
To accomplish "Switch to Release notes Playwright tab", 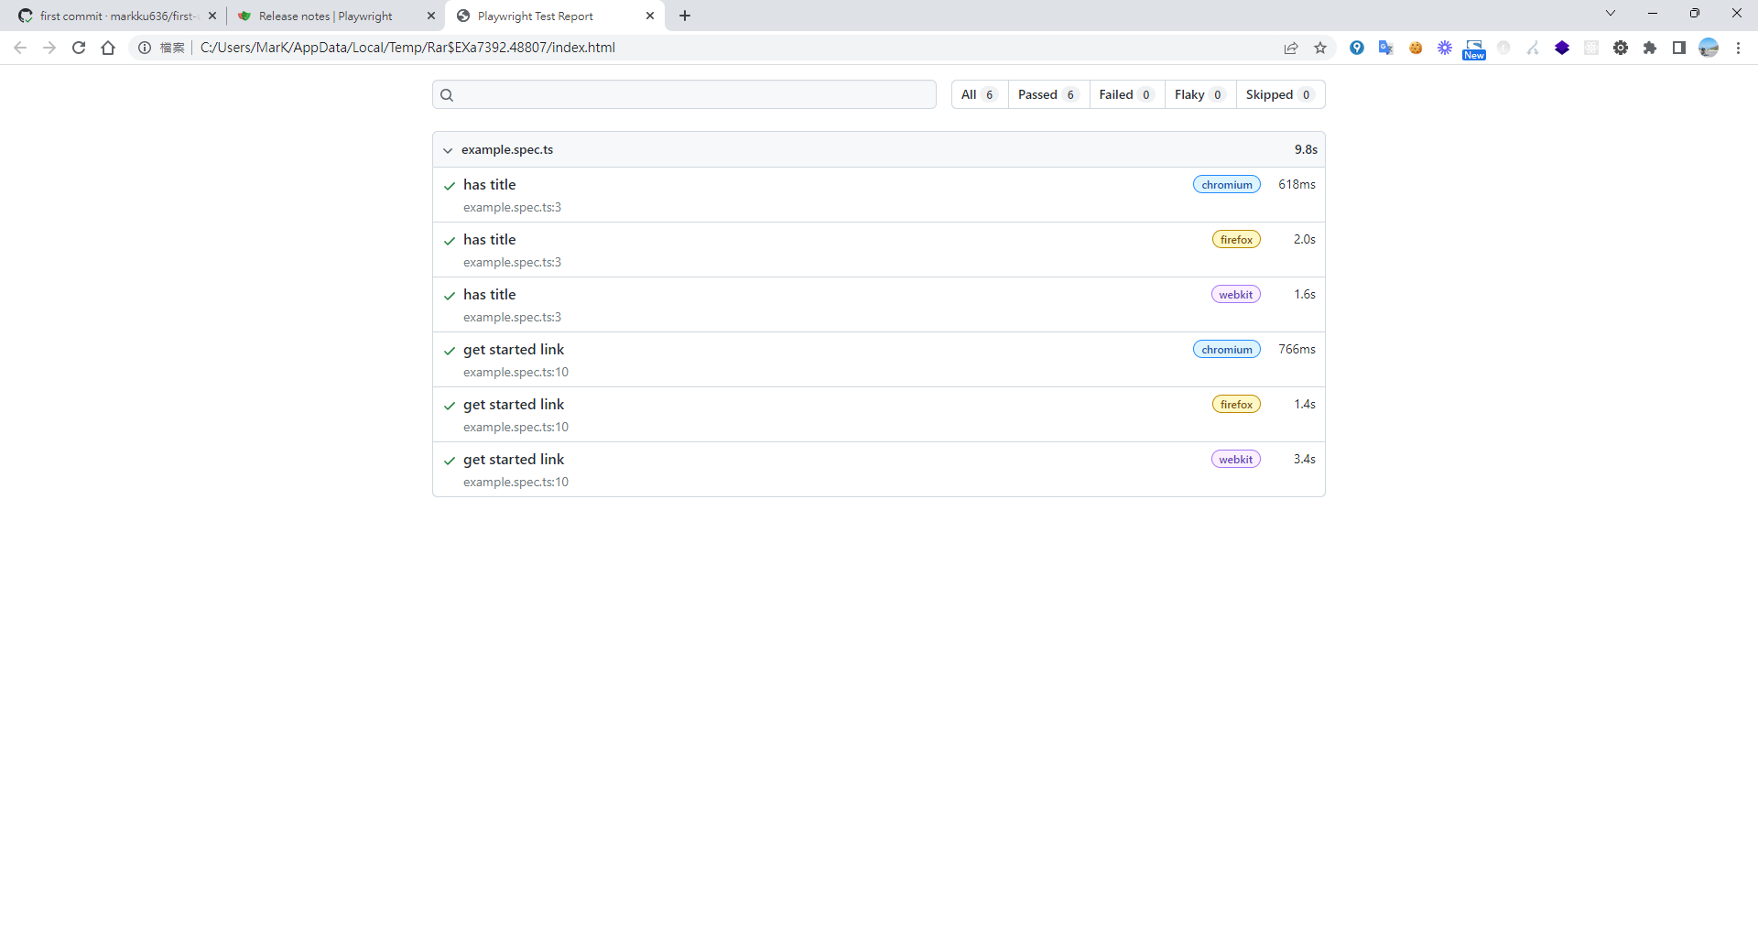I will click(x=325, y=16).
